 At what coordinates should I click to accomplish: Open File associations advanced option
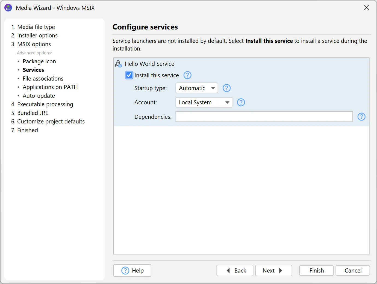click(x=43, y=78)
